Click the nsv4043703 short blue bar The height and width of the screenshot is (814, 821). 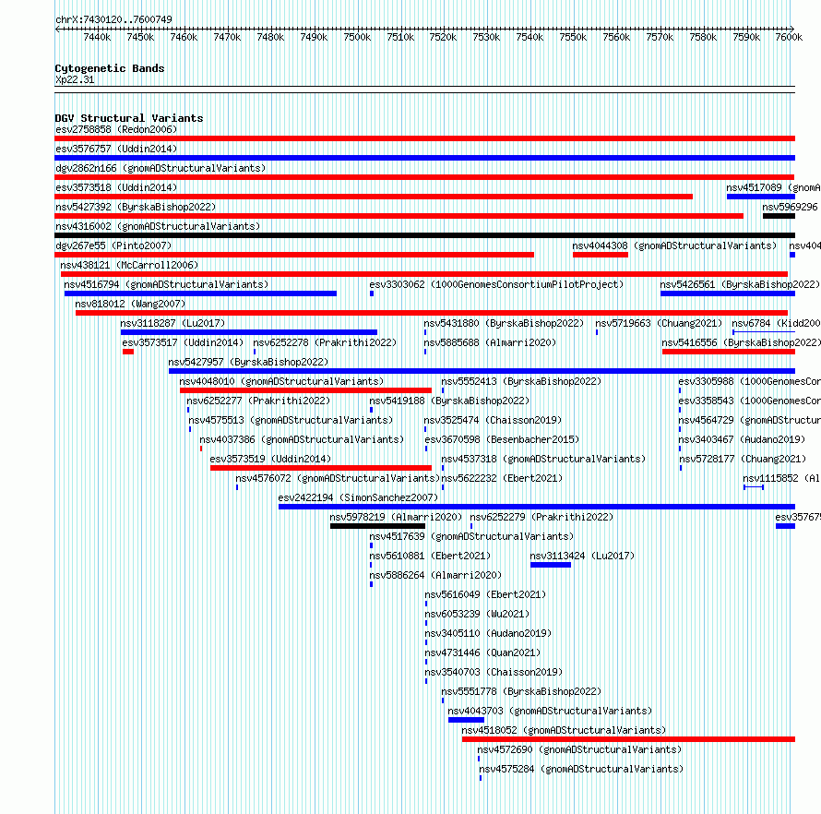coord(466,720)
